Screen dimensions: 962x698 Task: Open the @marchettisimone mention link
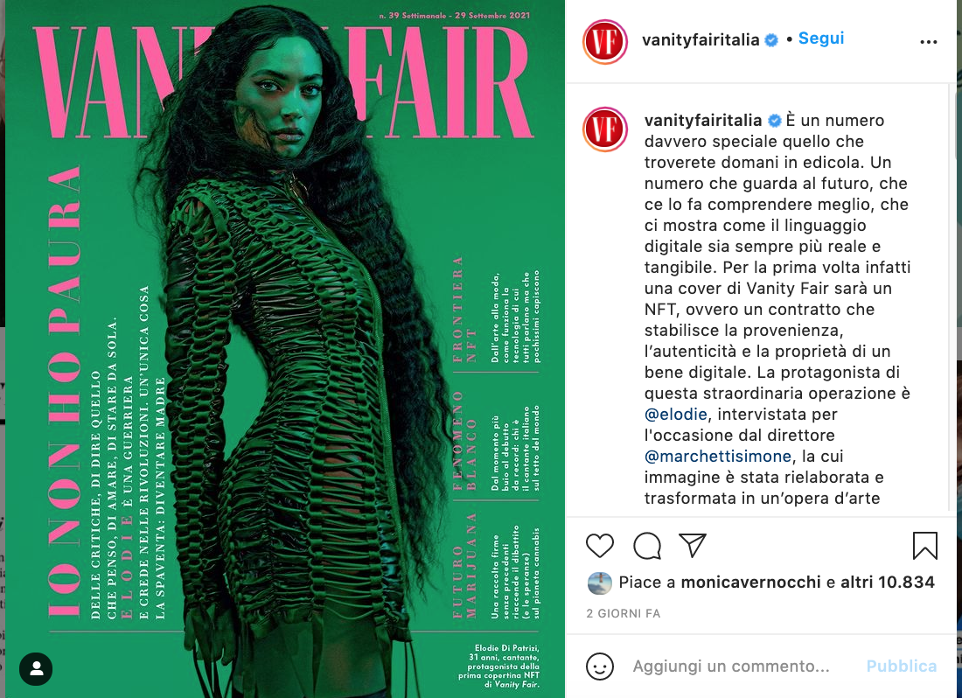click(718, 457)
